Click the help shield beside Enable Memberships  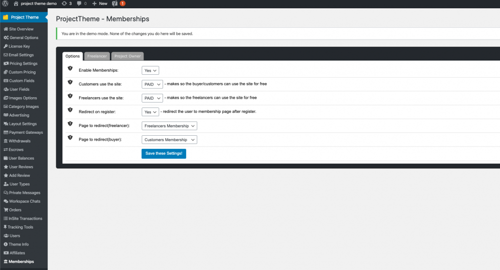click(70, 68)
